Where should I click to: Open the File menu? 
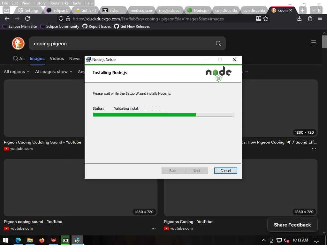(4, 3)
